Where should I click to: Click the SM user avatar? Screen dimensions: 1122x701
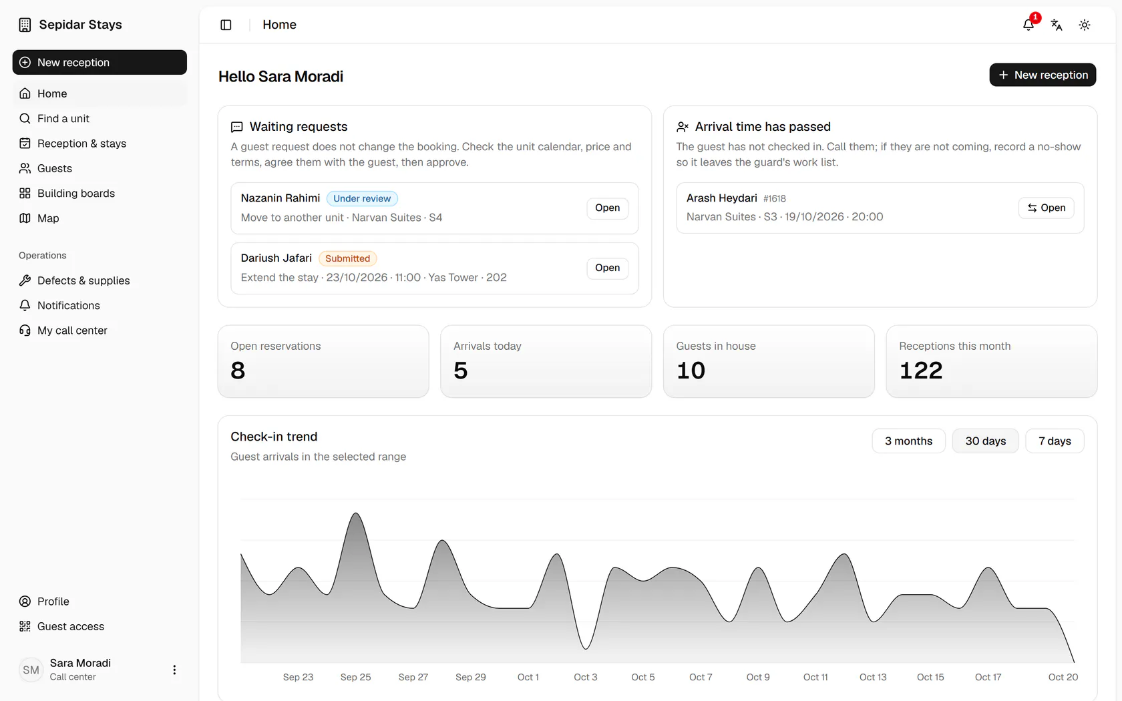[x=31, y=670]
